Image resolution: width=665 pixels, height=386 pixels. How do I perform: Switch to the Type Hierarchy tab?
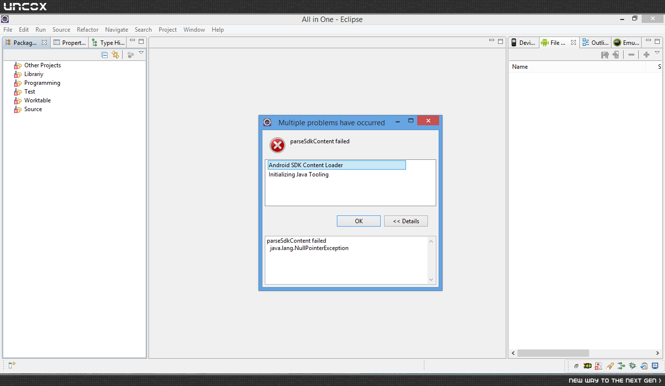coord(108,43)
